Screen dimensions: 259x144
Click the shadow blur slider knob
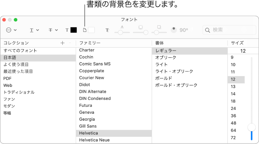(146, 32)
